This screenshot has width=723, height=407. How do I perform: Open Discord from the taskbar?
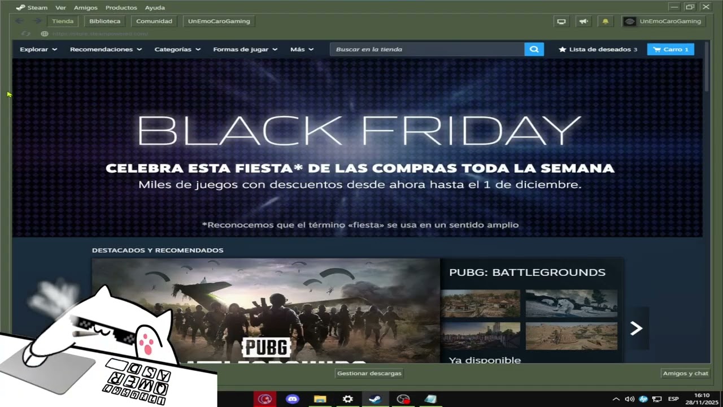pyautogui.click(x=292, y=399)
